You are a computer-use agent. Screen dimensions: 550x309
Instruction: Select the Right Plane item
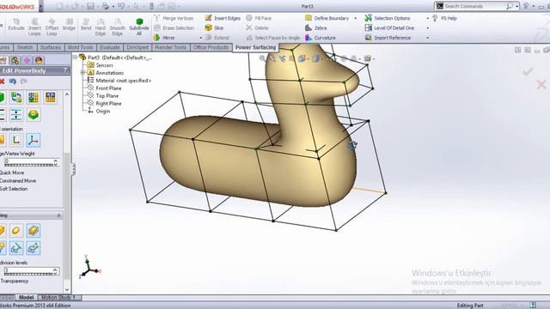coord(105,104)
